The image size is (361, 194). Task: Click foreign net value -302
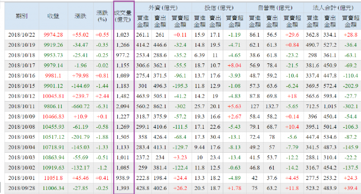click(180, 107)
